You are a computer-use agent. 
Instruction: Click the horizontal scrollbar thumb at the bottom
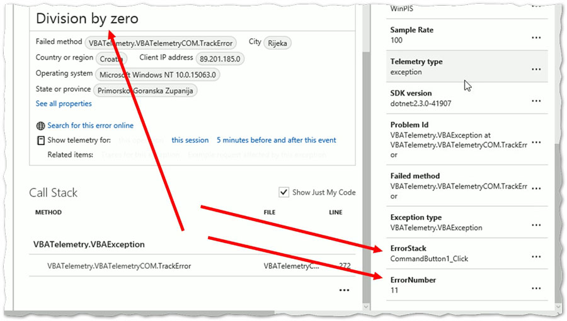[x=139, y=313]
